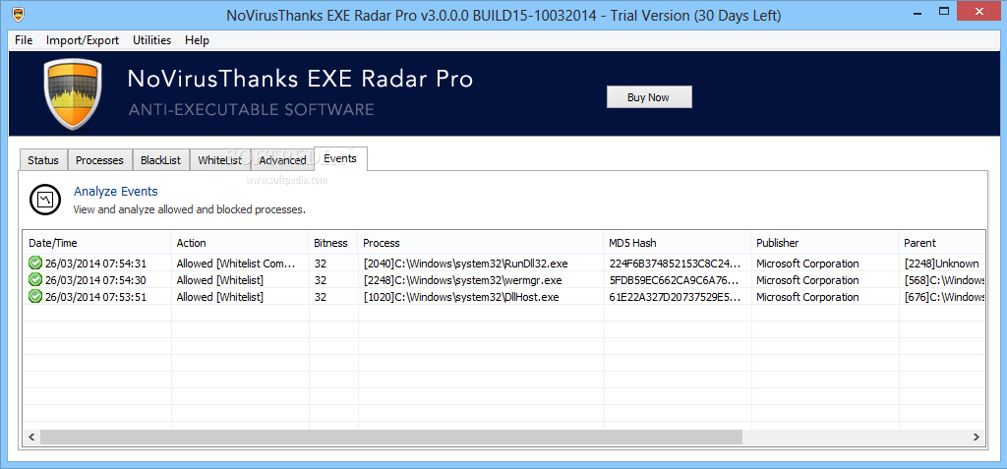Click the [2040] RunDll32.exe process cell

point(465,264)
